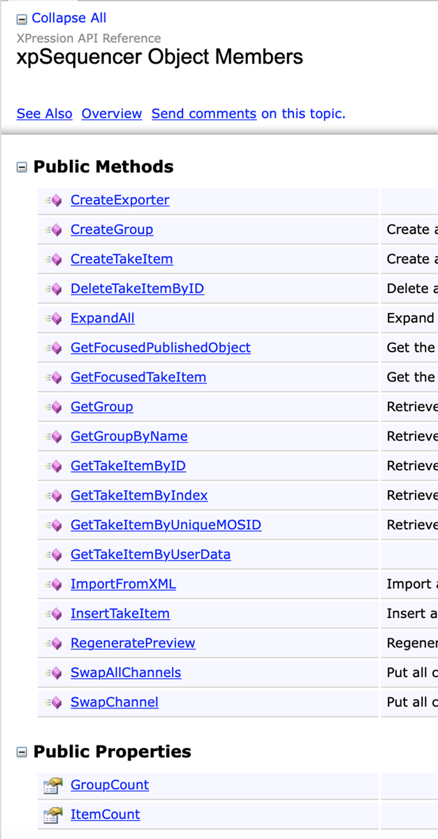Click the method icon next to CreateGroup

pyautogui.click(x=53, y=230)
